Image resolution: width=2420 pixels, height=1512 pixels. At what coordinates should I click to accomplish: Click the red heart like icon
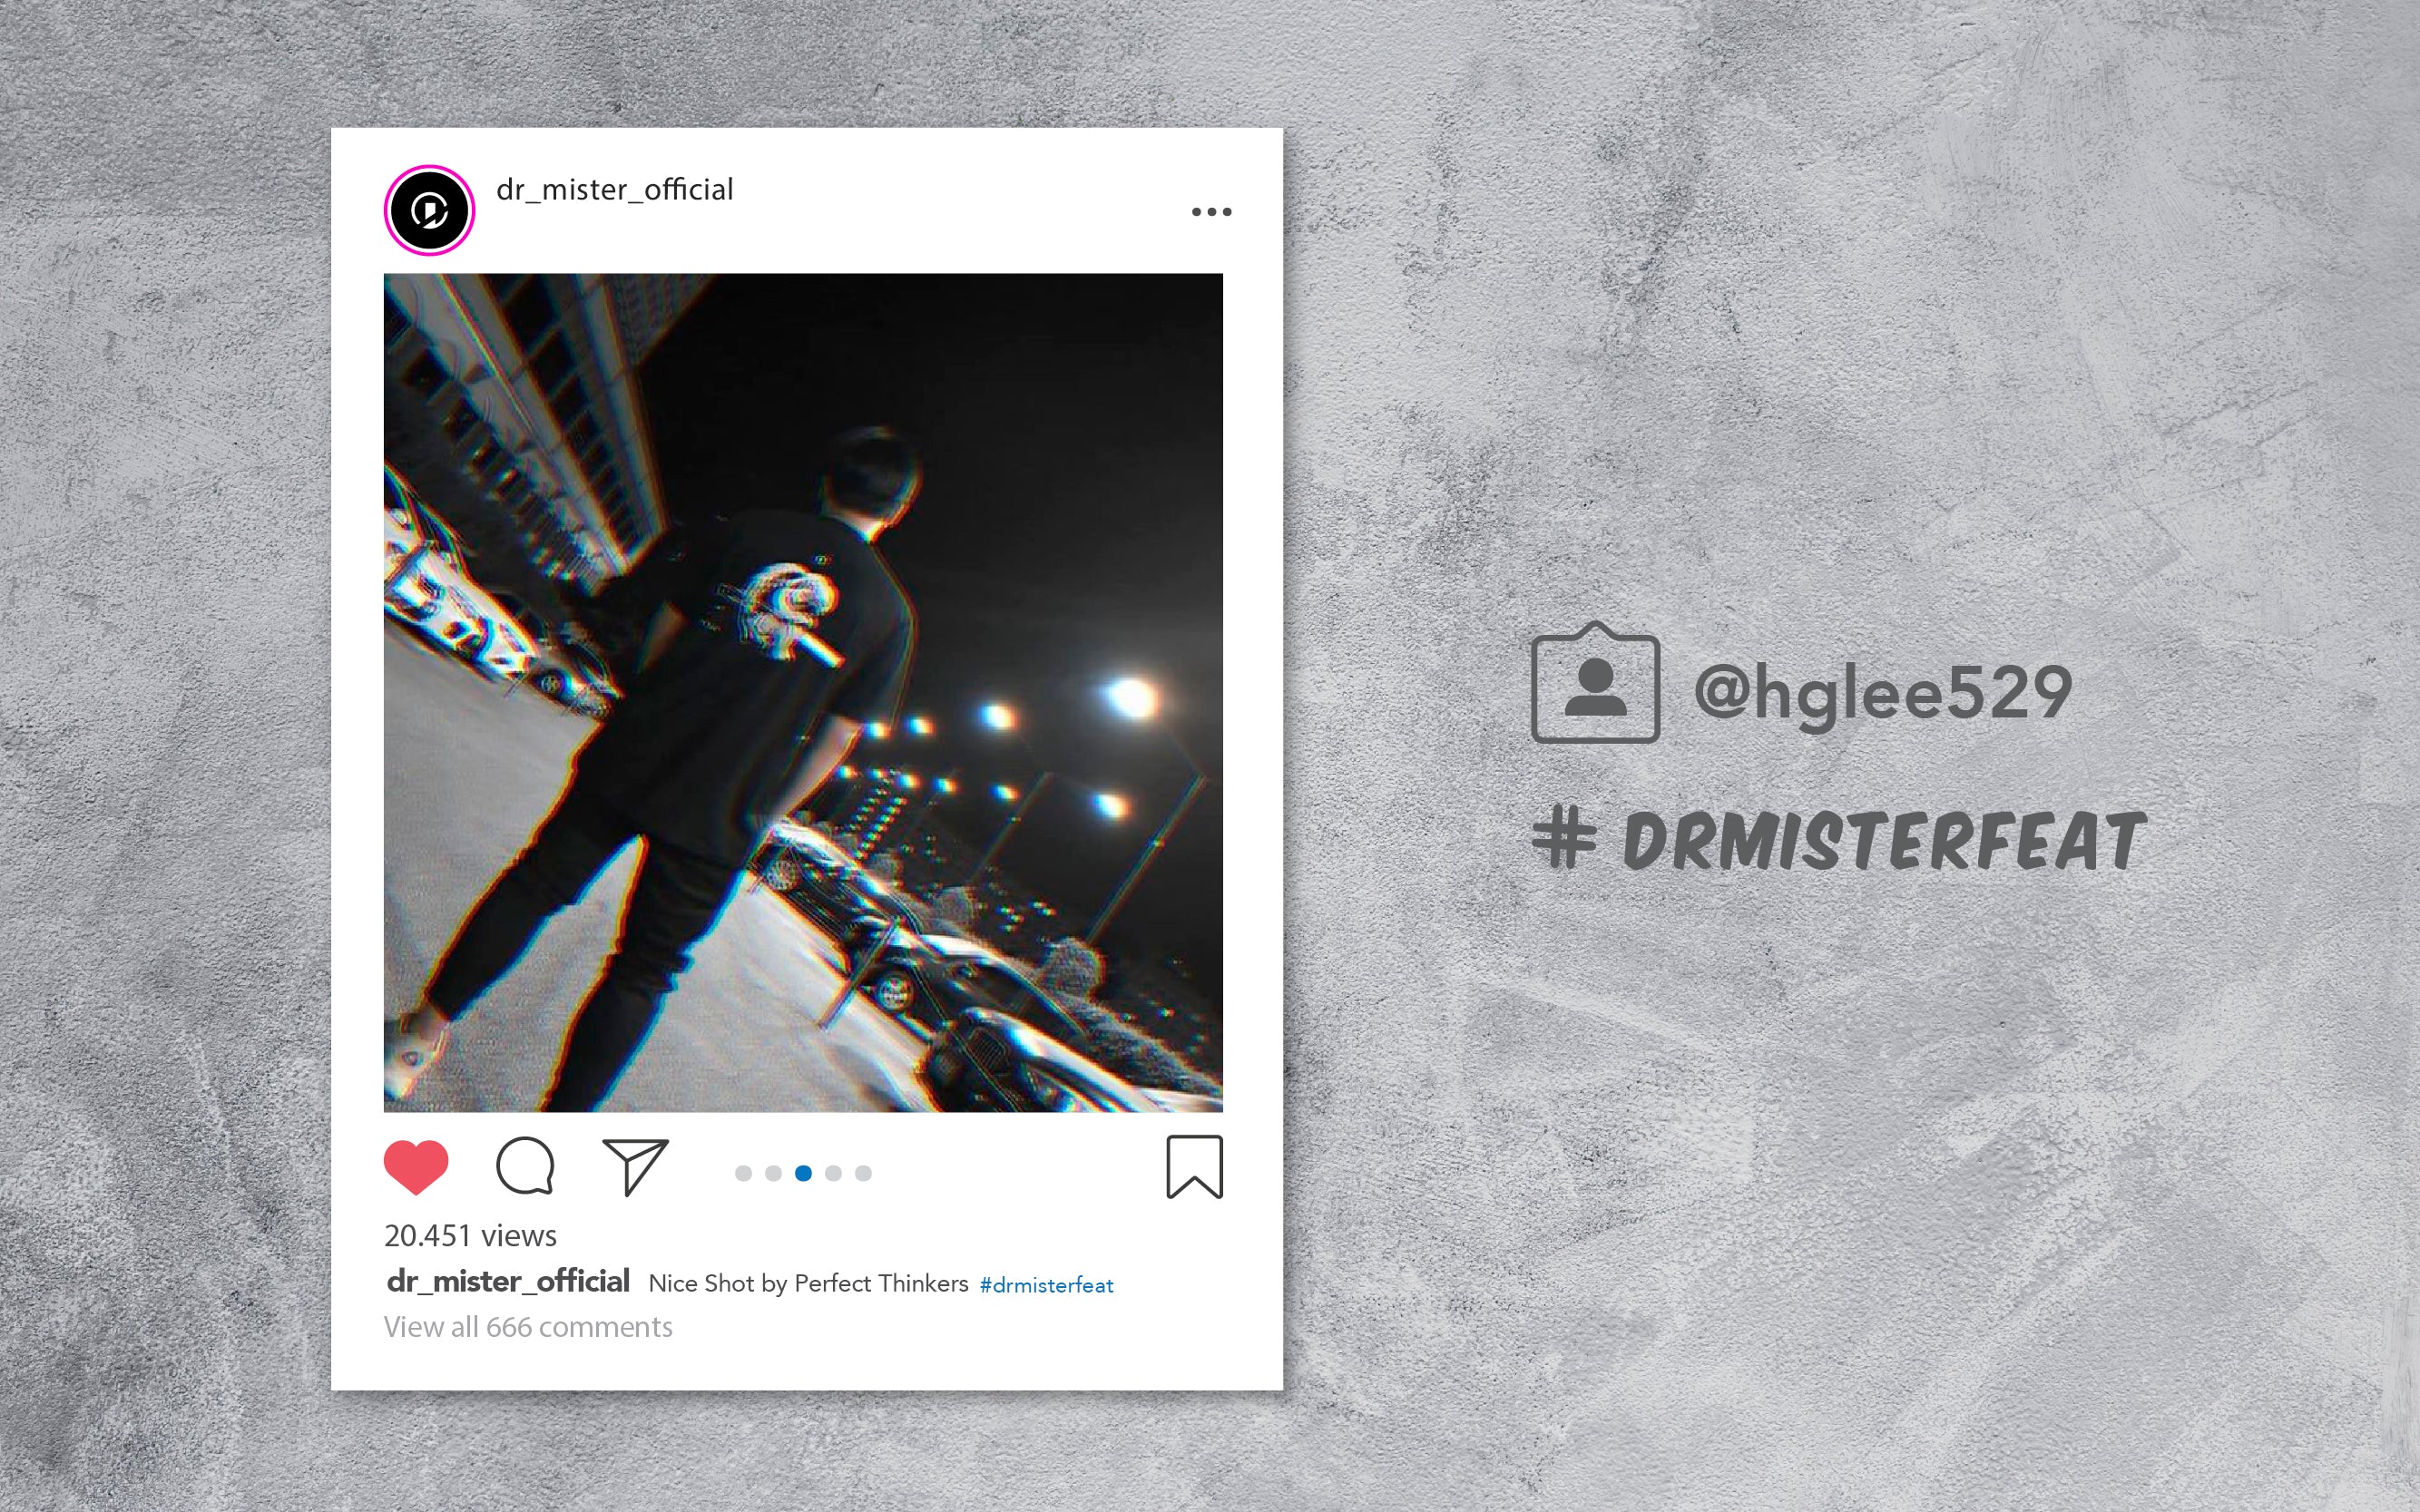pos(416,1167)
